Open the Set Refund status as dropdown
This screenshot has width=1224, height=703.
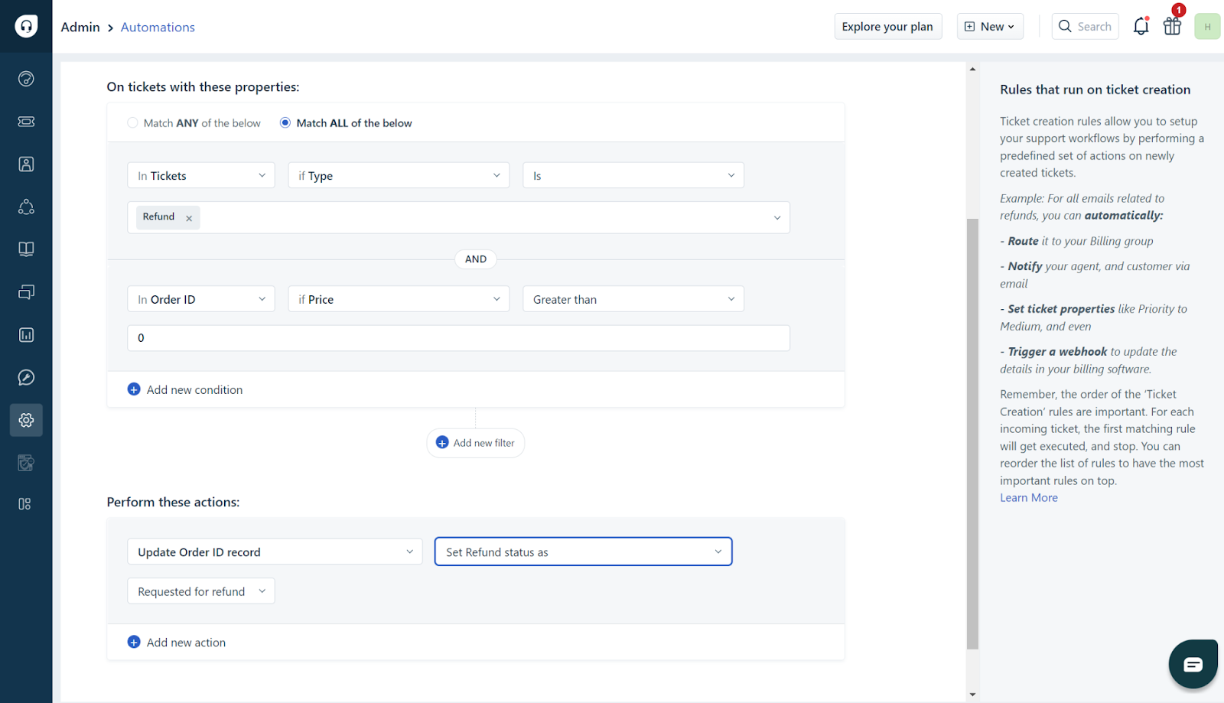584,552
